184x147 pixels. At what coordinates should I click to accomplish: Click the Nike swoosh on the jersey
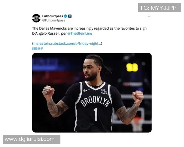point(86,90)
